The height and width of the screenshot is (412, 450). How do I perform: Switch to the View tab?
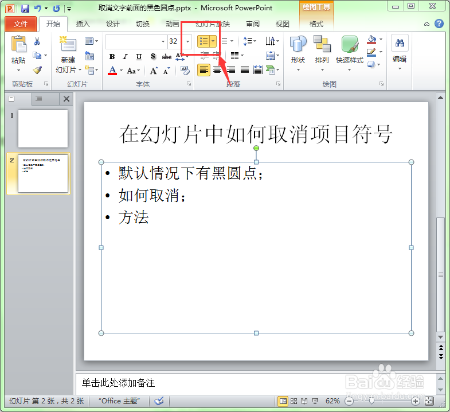[282, 24]
